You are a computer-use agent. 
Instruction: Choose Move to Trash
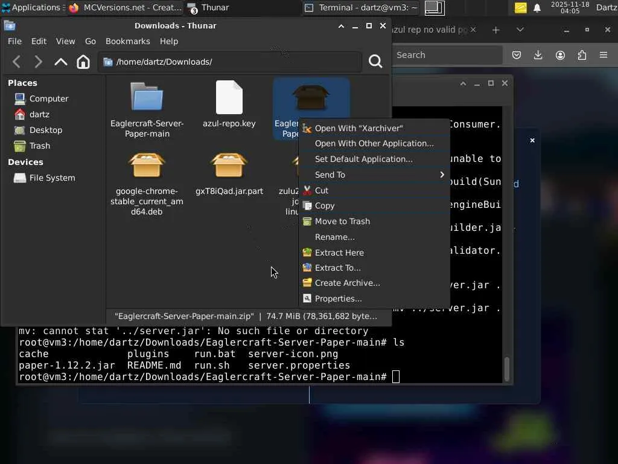pyautogui.click(x=374, y=221)
